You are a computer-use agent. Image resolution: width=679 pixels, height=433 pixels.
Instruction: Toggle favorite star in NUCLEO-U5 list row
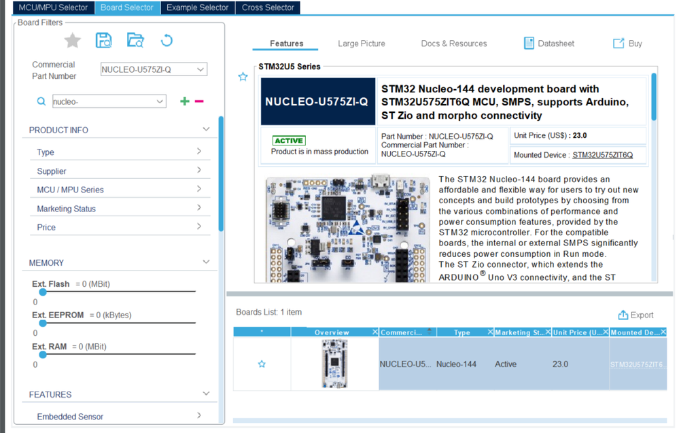coord(262,364)
